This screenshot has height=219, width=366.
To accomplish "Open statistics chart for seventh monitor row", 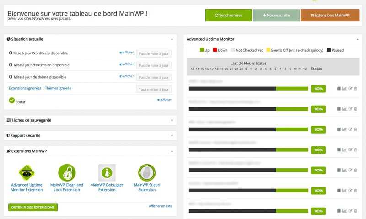I will coord(344,211).
